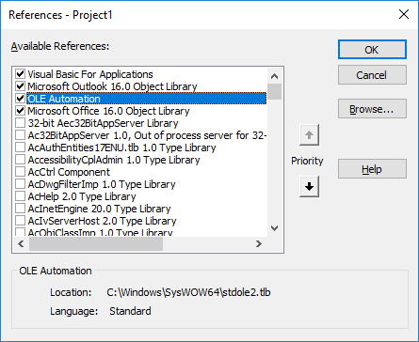Close the References dialog with X
Image resolution: width=419 pixels, height=342 pixels.
point(404,14)
